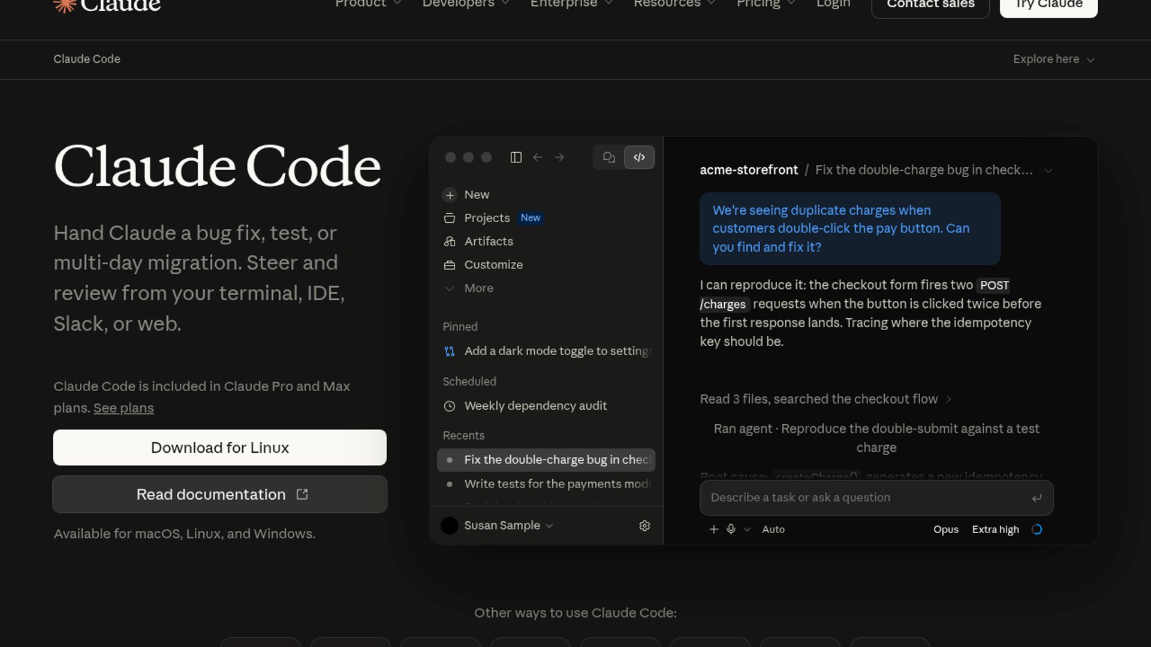Go forward with the right arrow icon
Viewport: 1151px width, 647px height.
pos(559,157)
